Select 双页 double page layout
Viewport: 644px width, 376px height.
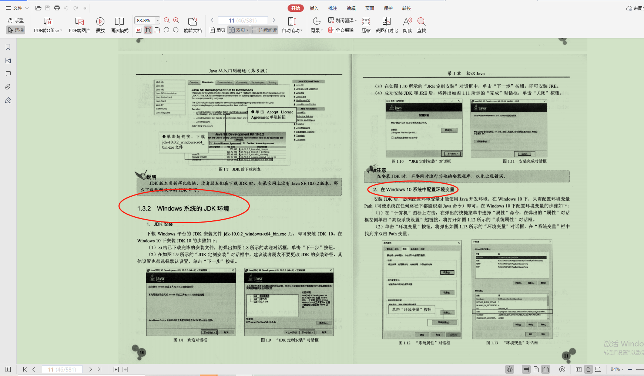pyautogui.click(x=237, y=30)
